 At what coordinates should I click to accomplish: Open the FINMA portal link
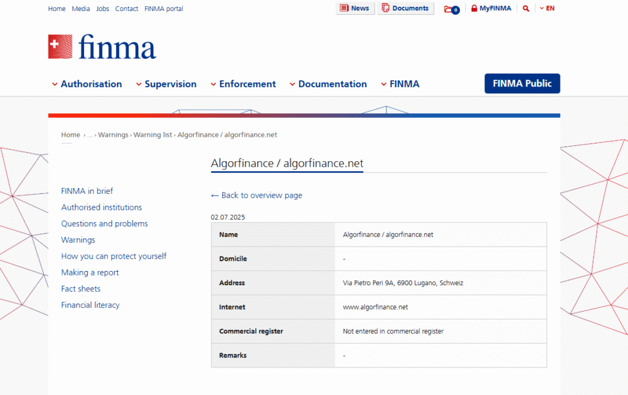[164, 9]
